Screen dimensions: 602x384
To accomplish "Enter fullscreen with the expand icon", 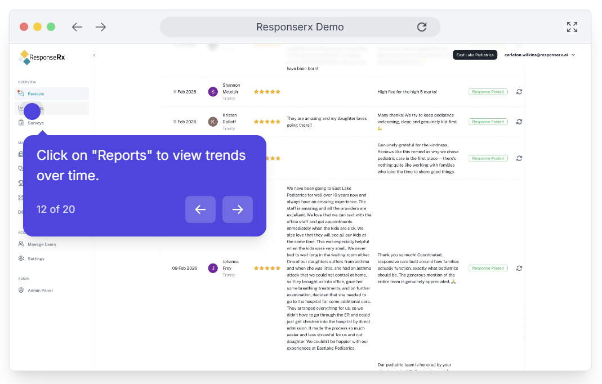I will pos(572,27).
